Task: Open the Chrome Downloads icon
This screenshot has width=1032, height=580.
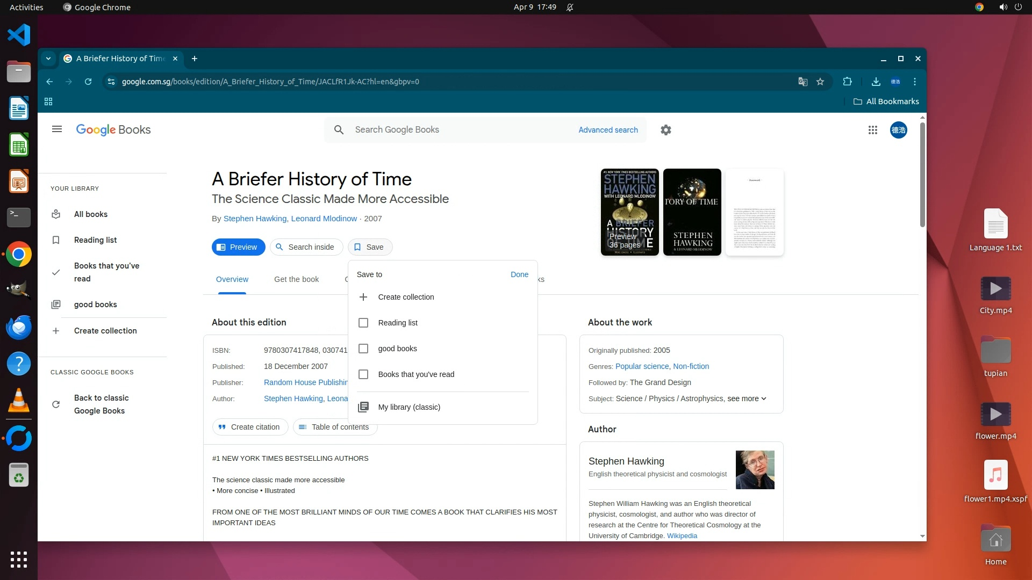Action: coord(876,82)
